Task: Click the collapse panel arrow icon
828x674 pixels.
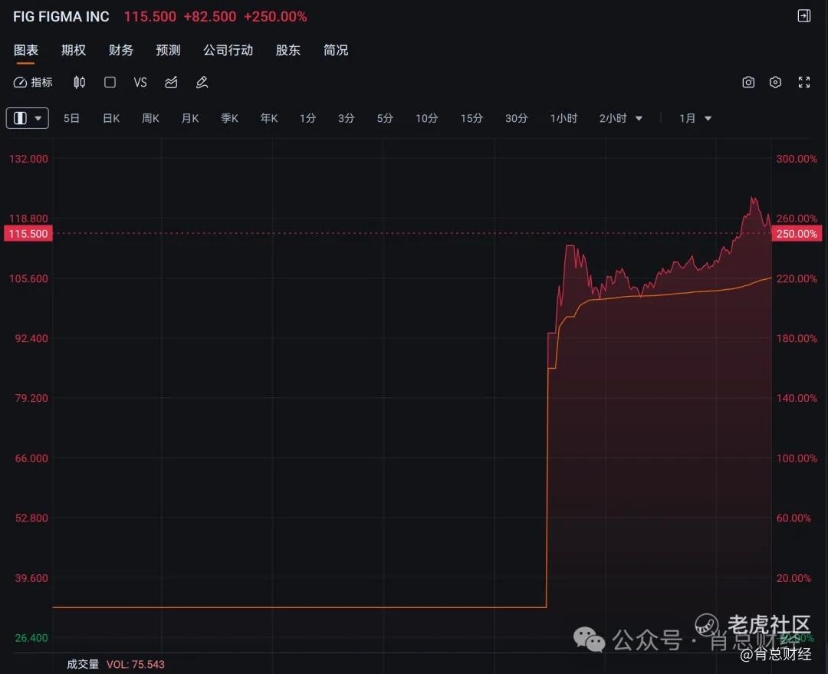Action: [803, 16]
